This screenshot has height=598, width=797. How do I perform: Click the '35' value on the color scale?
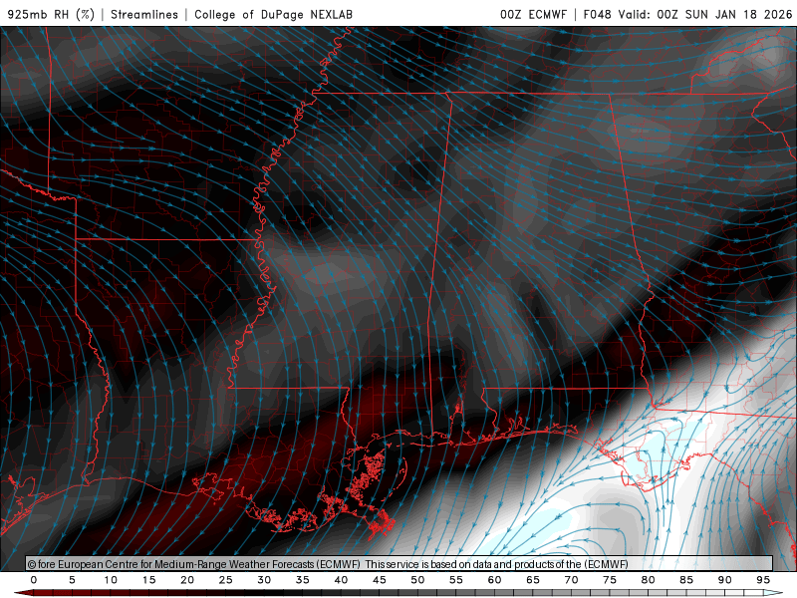(303, 580)
